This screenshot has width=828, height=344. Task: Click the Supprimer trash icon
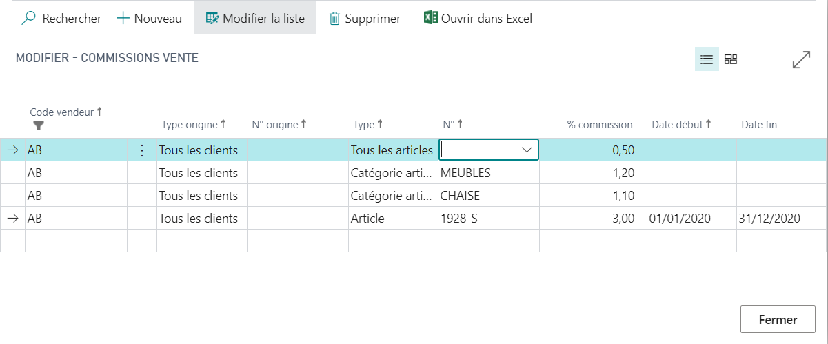point(334,19)
